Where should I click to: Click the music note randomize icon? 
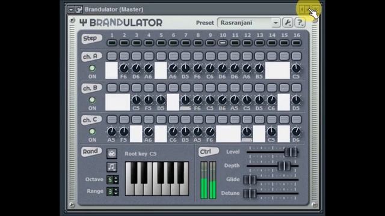point(112,167)
